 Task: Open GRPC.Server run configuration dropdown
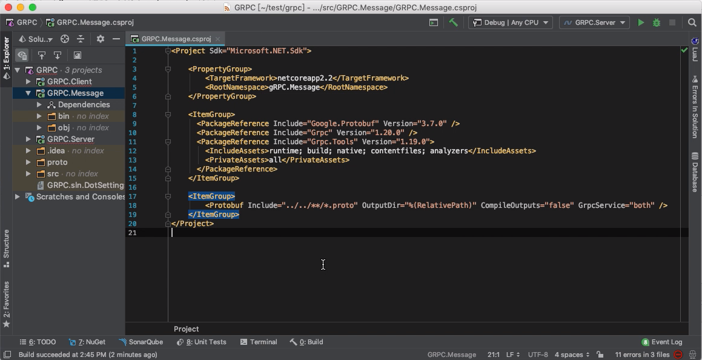coord(594,22)
